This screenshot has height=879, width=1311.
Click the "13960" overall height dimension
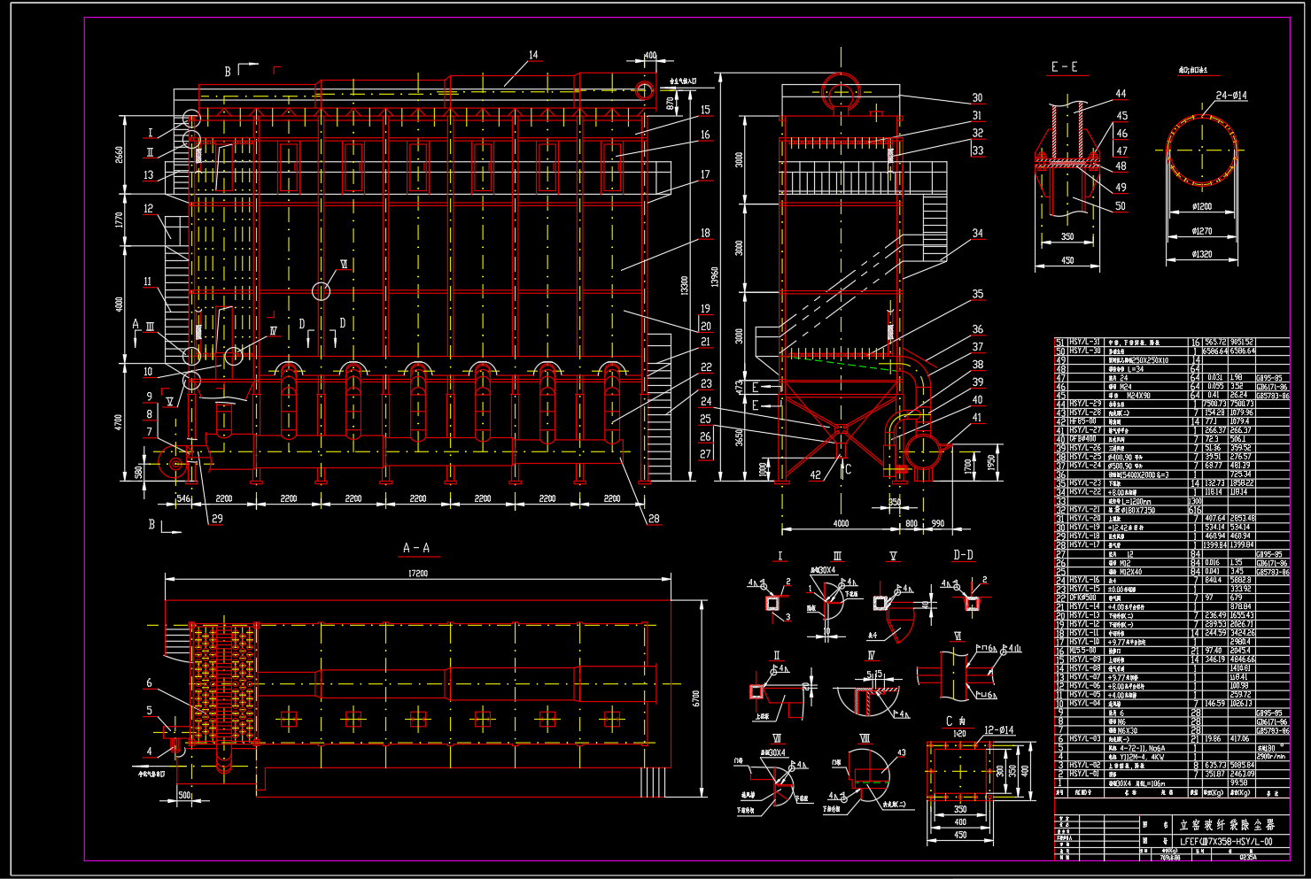(x=716, y=276)
